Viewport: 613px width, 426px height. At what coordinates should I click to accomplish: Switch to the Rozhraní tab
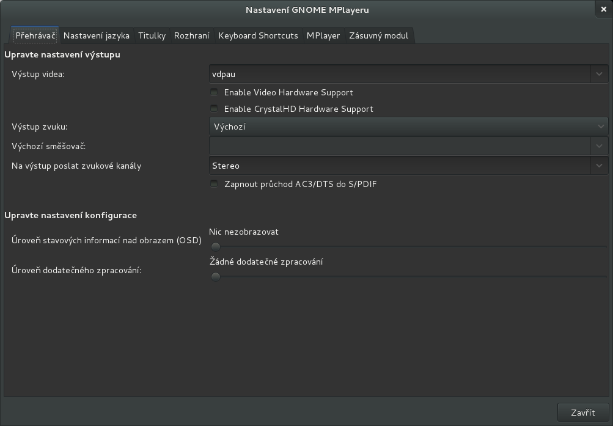point(191,35)
